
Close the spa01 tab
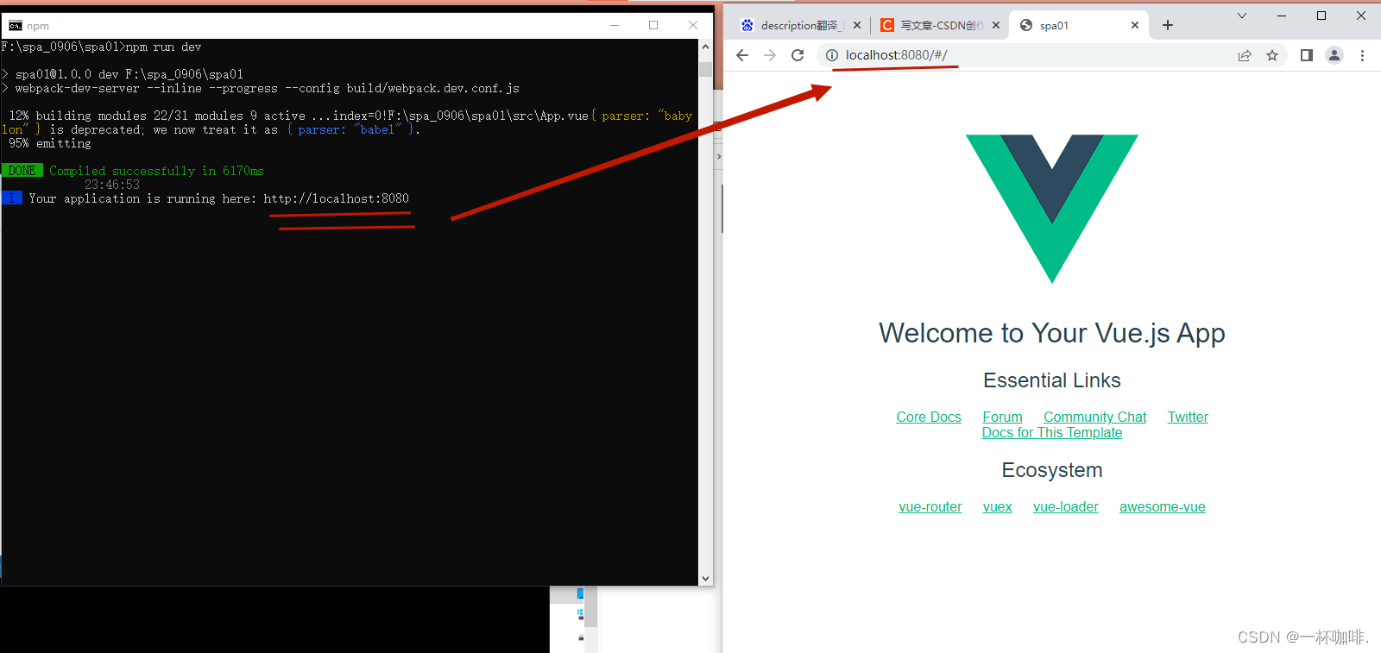1135,26
